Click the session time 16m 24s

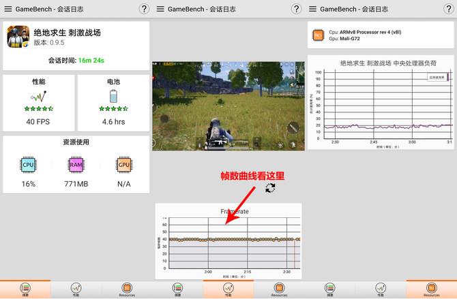91,60
